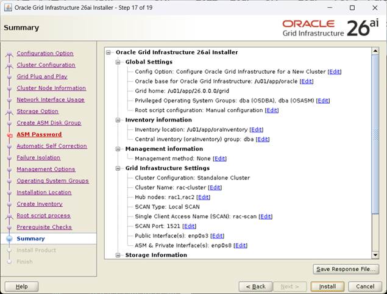Collapse the Inventory information section
Screen dimensions: 387x294
pyautogui.click(x=118, y=120)
